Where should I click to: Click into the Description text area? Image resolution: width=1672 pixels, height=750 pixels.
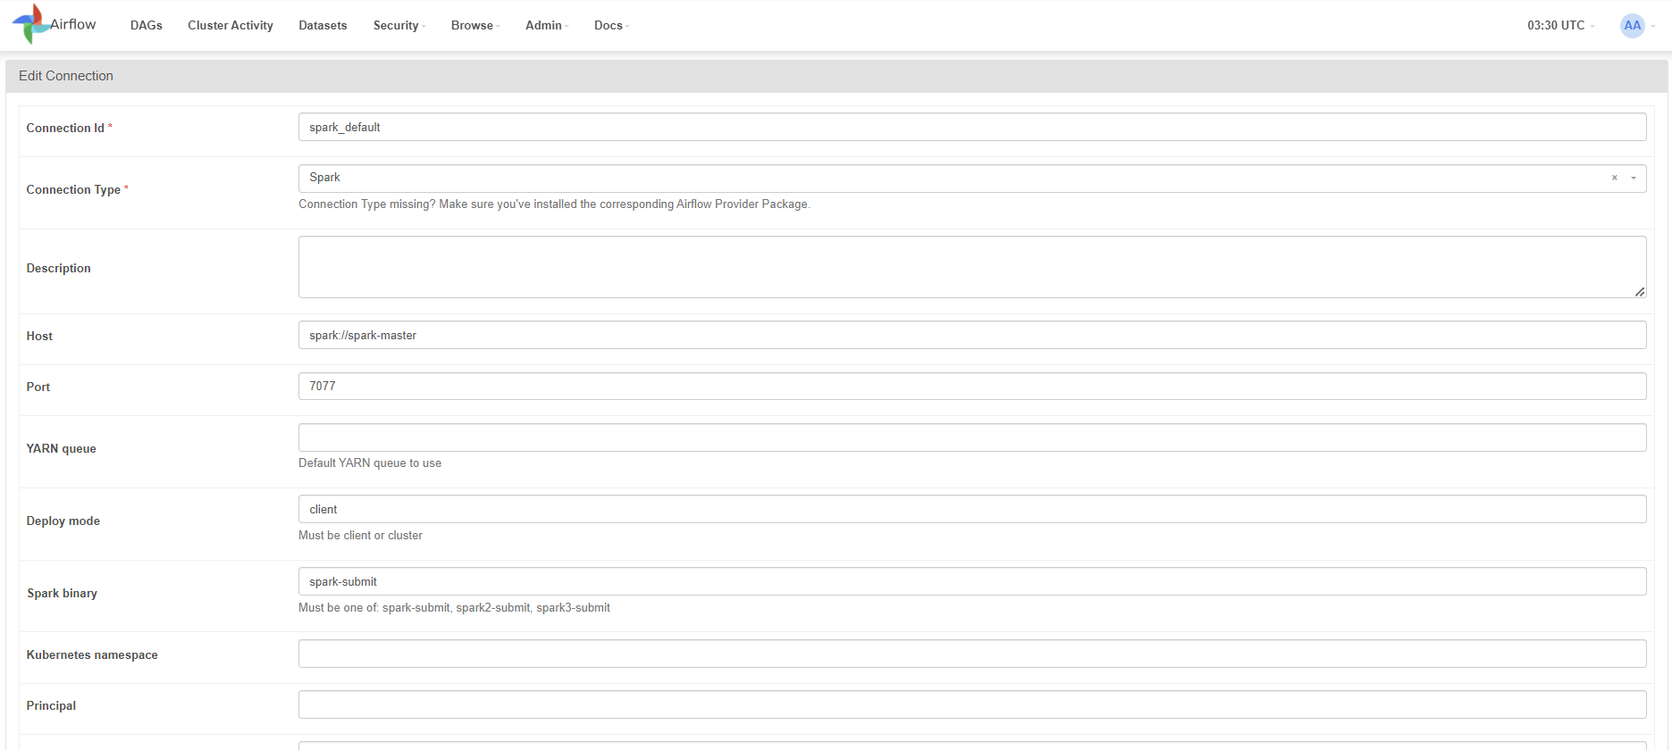[972, 267]
